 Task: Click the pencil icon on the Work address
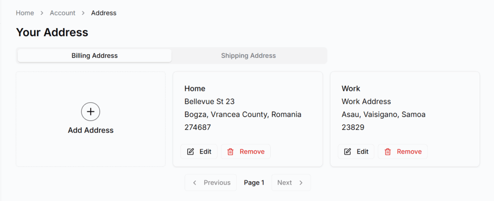tap(348, 152)
